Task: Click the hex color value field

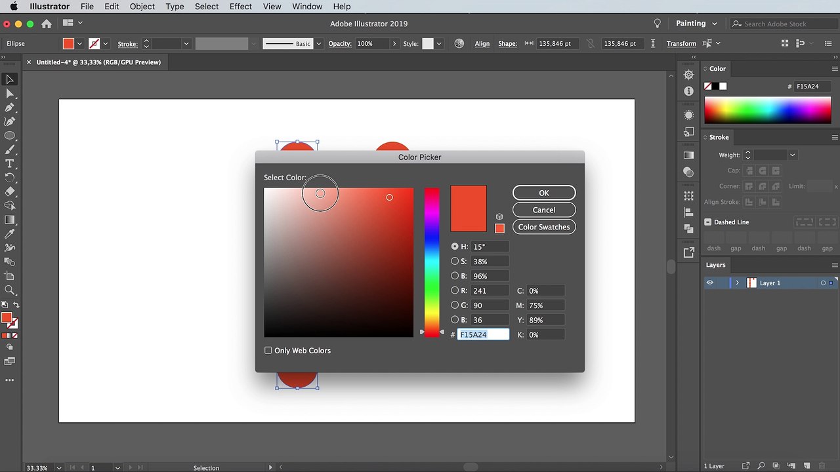Action: 483,334
